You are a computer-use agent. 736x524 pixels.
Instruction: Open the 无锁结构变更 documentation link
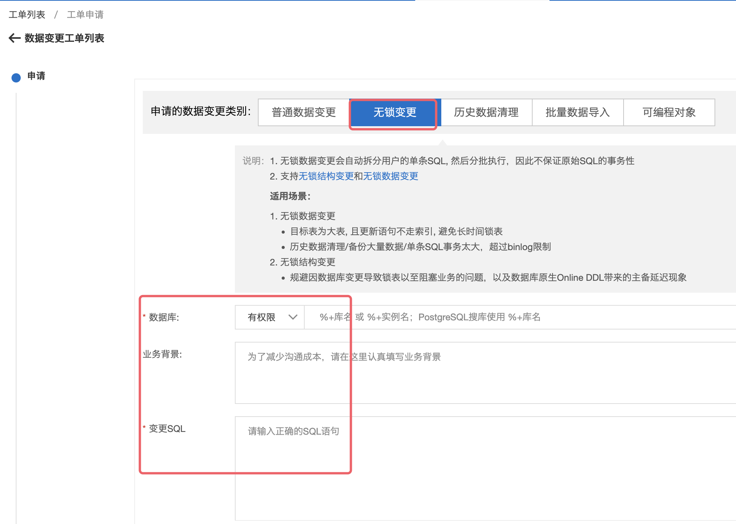pos(326,176)
